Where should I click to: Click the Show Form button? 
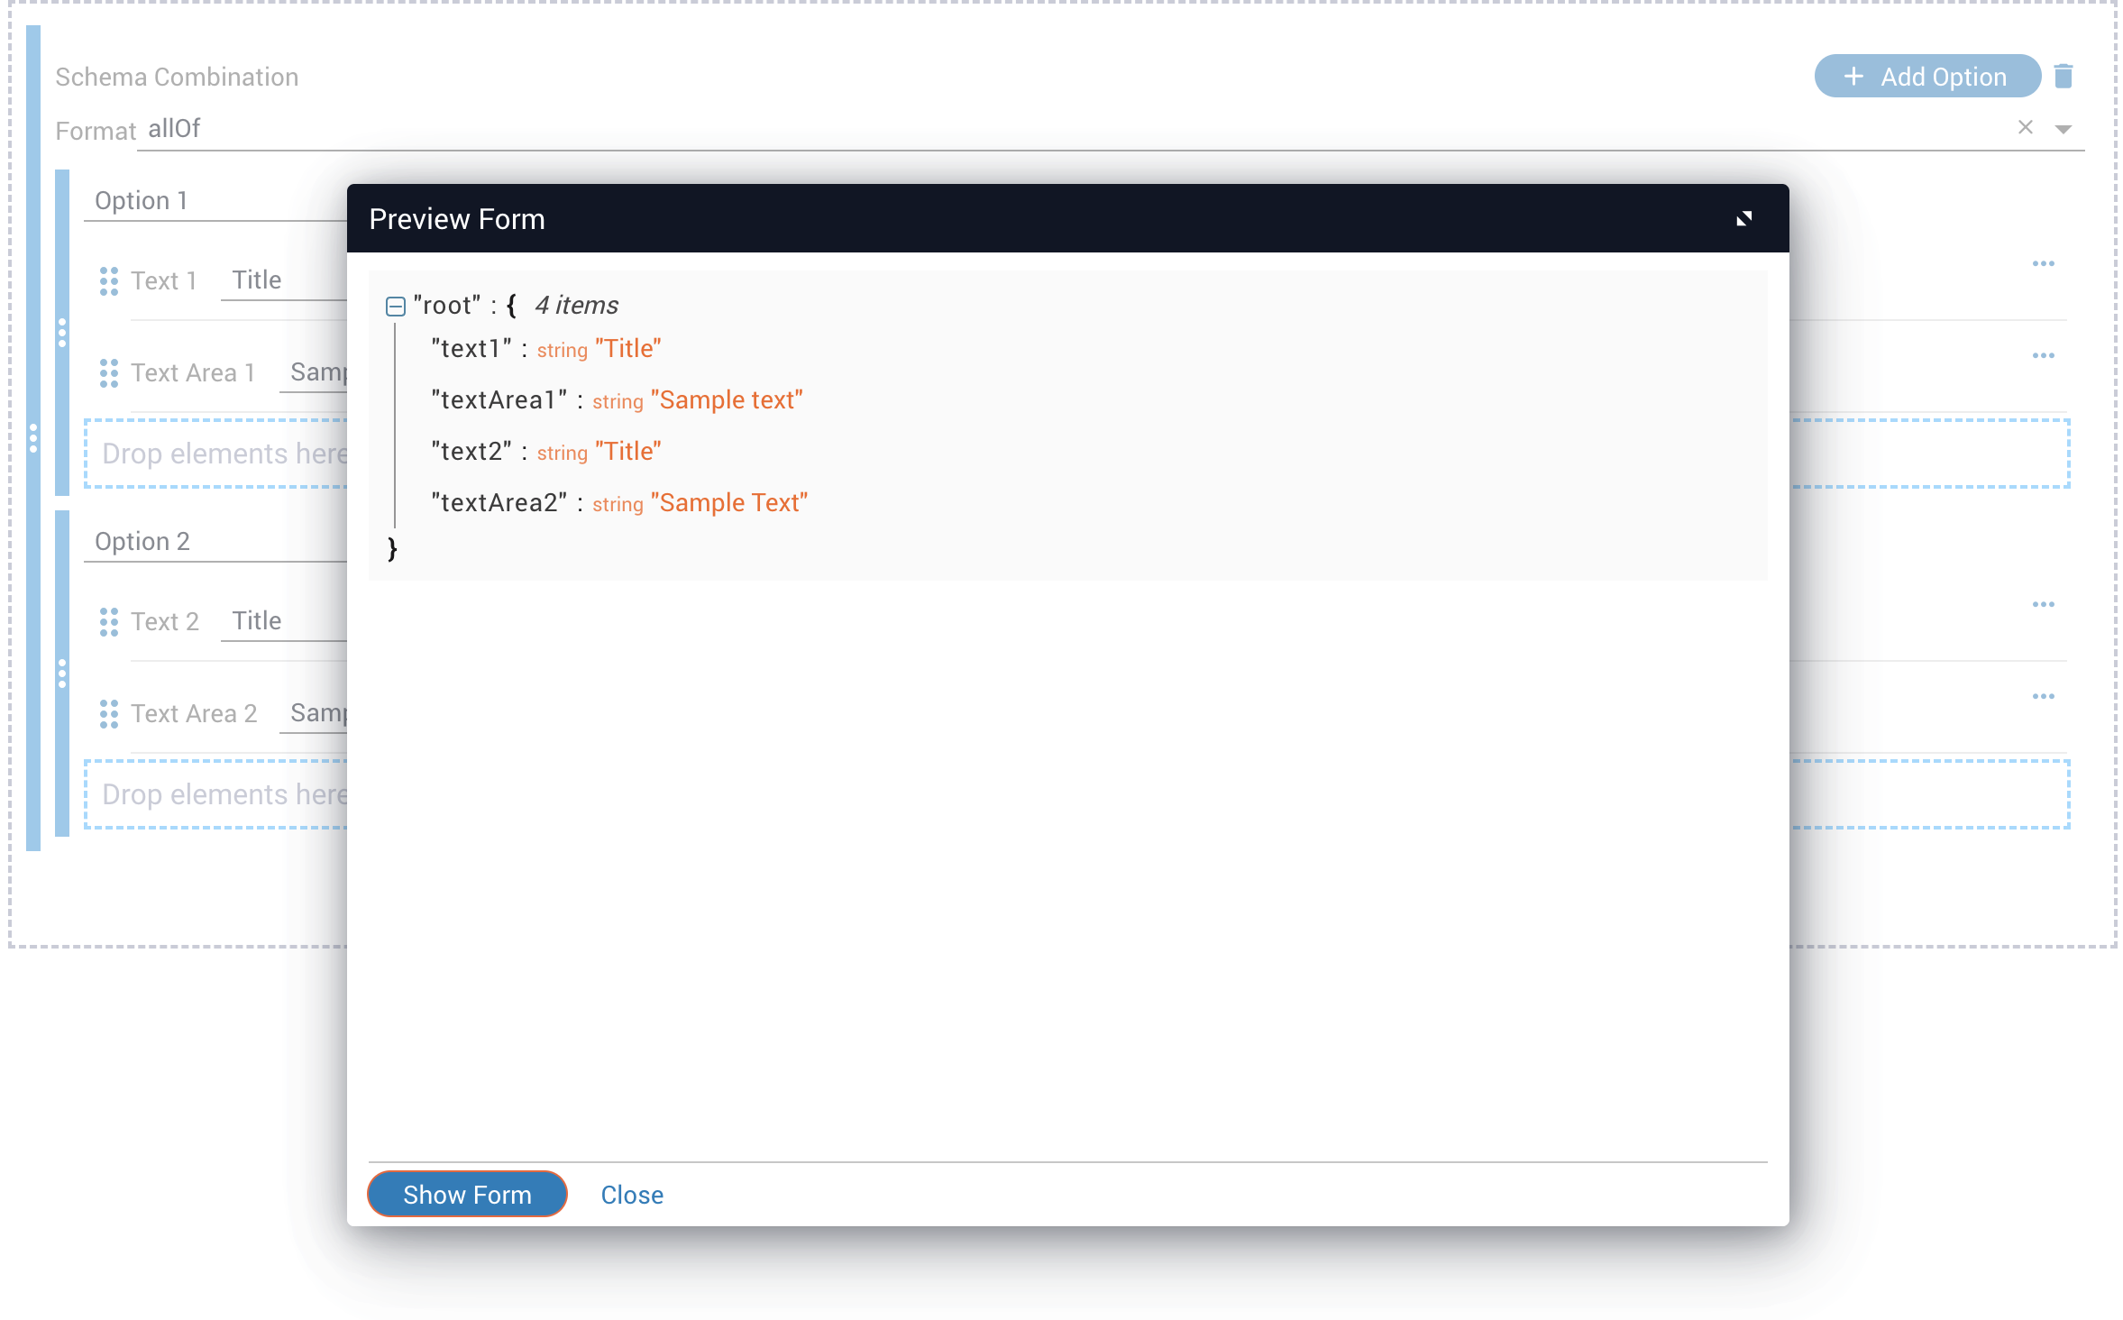[467, 1195]
